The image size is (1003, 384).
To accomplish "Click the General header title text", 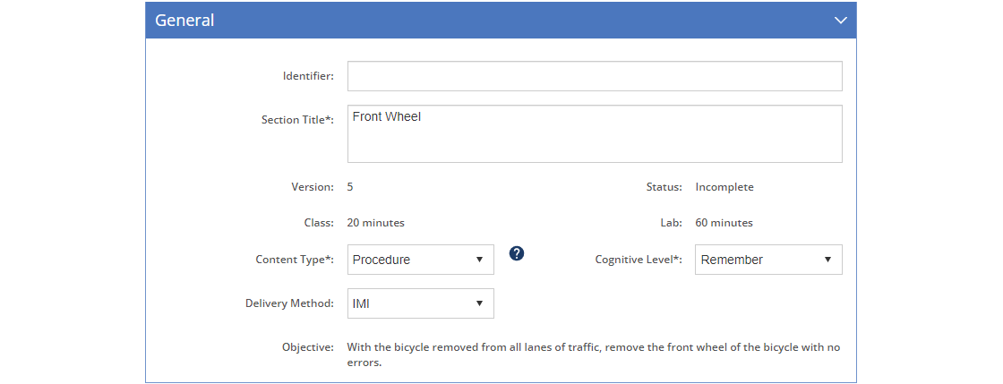I will [x=184, y=21].
